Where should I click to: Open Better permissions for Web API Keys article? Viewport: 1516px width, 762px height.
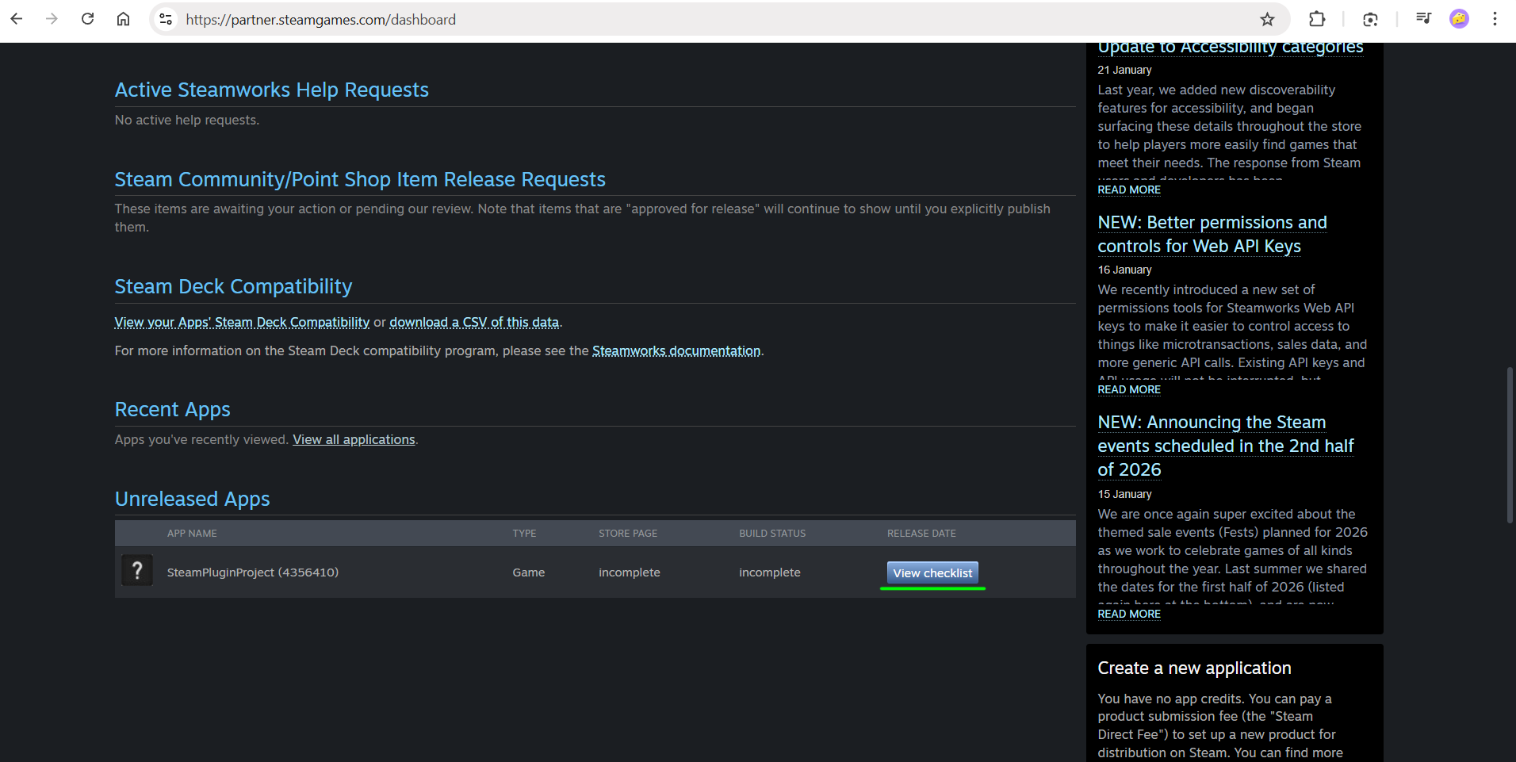point(1212,234)
